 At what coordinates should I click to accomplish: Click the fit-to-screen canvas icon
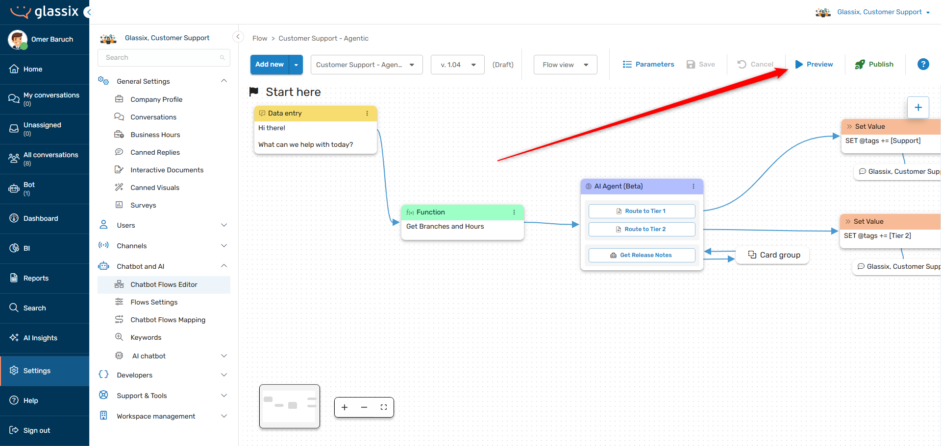pos(384,407)
